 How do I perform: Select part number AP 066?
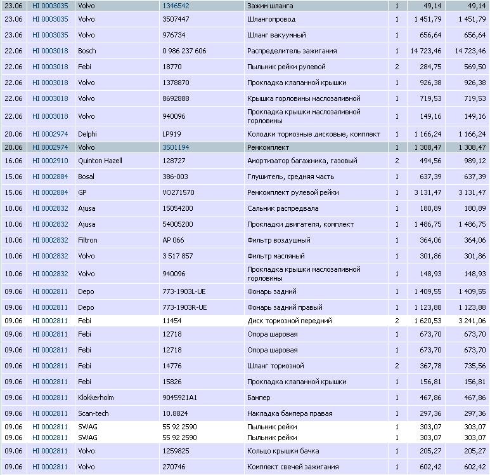[173, 240]
